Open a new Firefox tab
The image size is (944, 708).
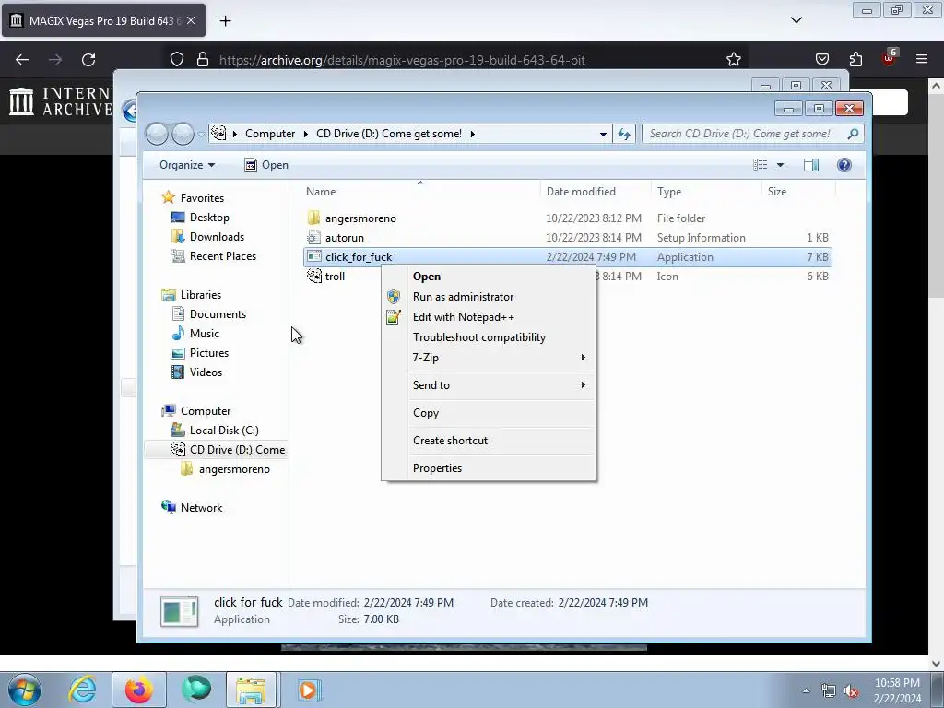pyautogui.click(x=225, y=21)
